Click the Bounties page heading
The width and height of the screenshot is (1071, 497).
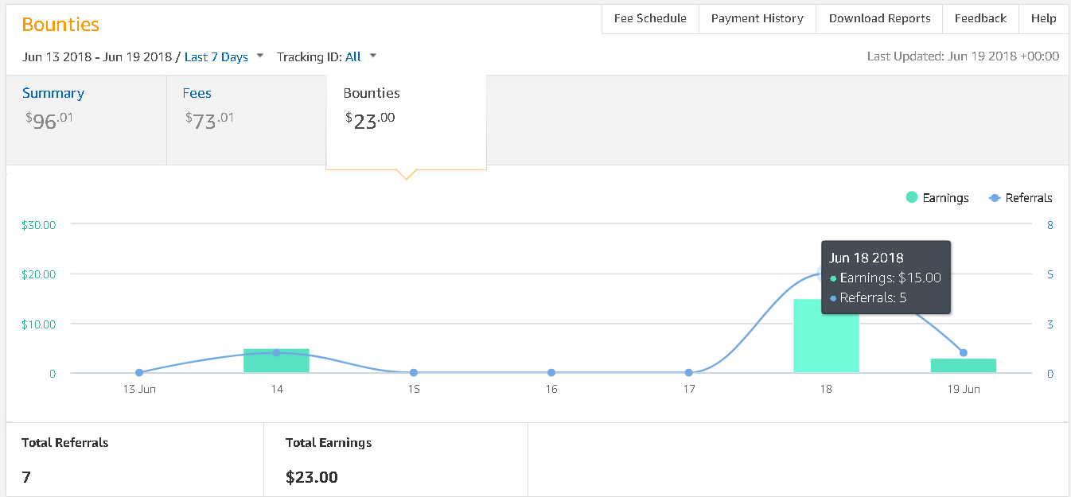click(60, 25)
